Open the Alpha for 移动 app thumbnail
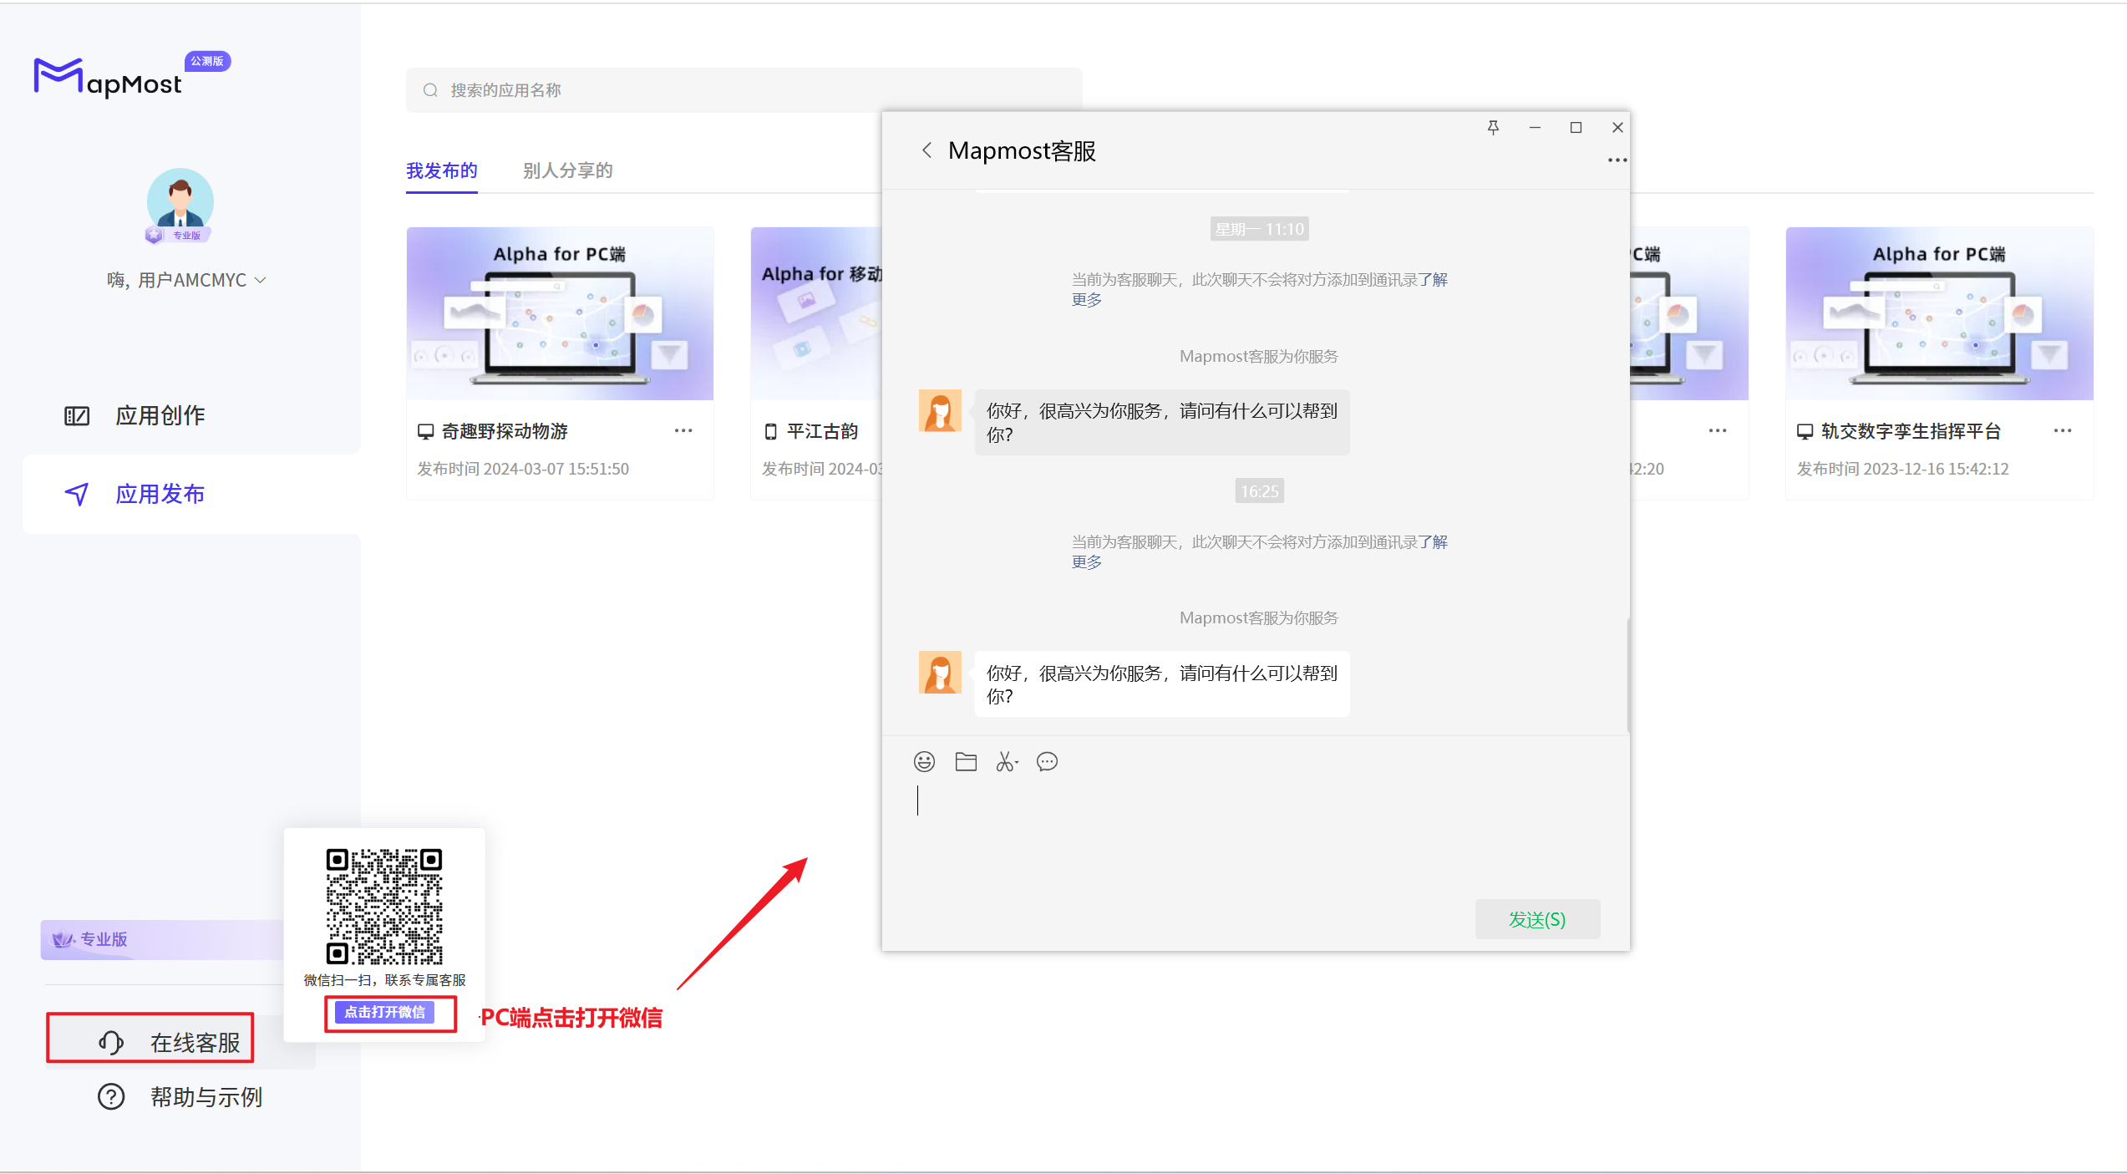 (817, 313)
